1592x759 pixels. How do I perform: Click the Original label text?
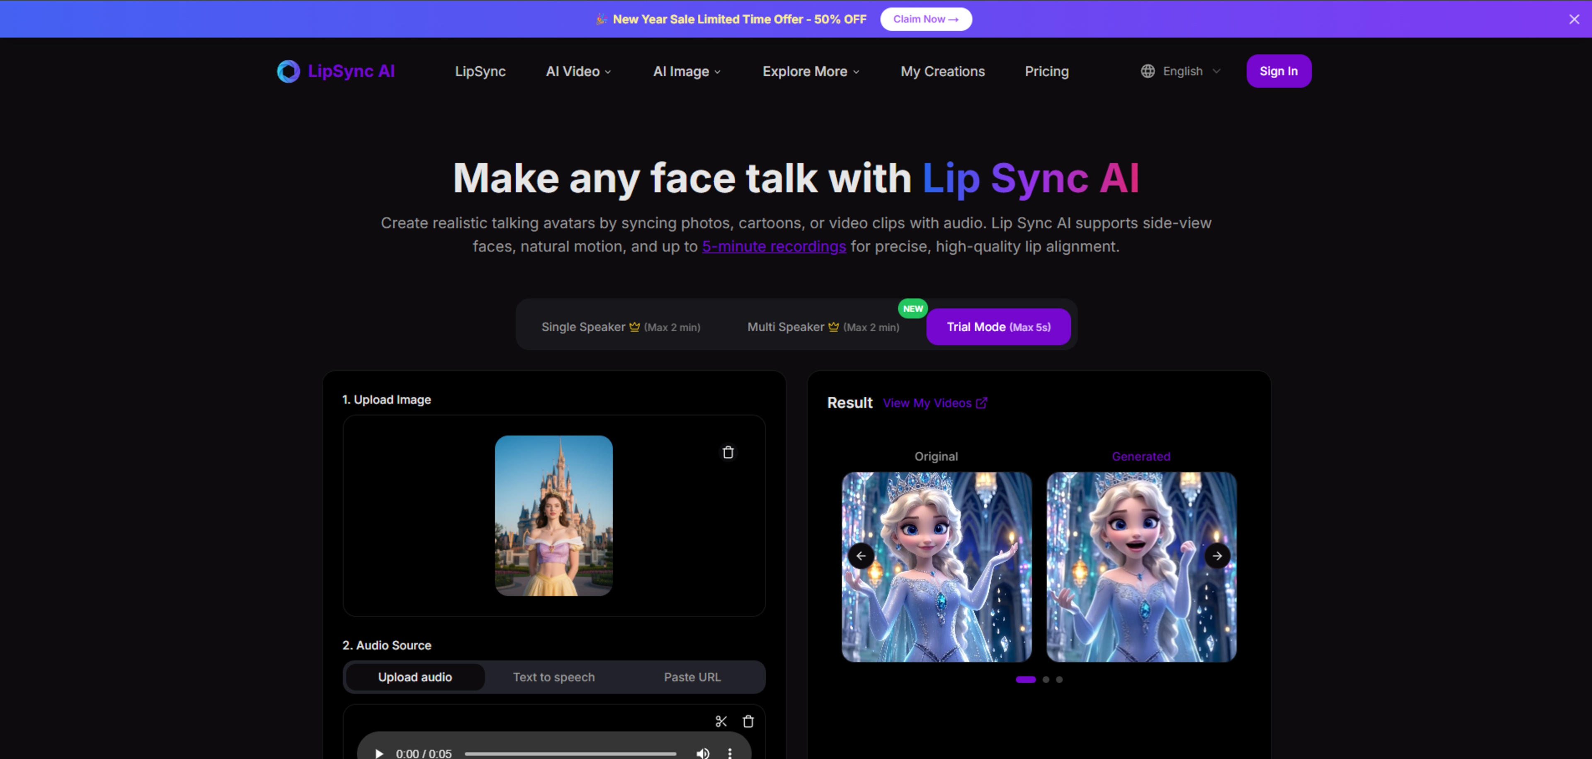pos(936,456)
